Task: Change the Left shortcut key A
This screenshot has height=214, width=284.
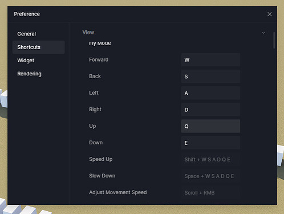Action: pos(210,93)
